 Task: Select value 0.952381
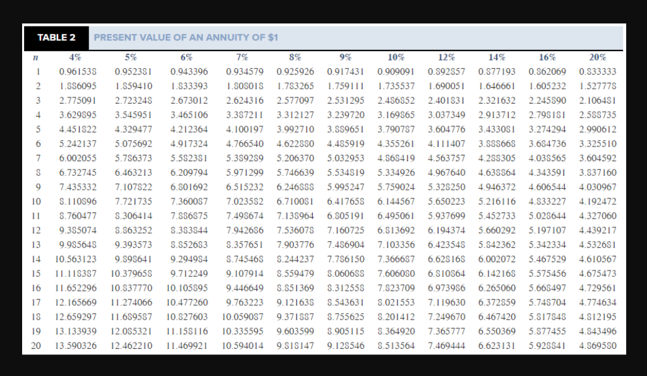[133, 72]
